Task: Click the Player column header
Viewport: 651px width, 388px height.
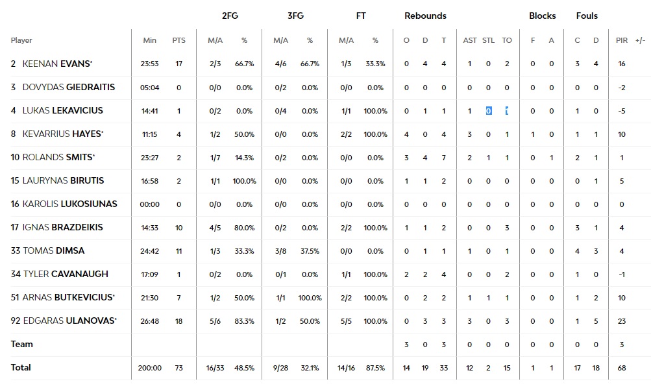Action: [21, 40]
